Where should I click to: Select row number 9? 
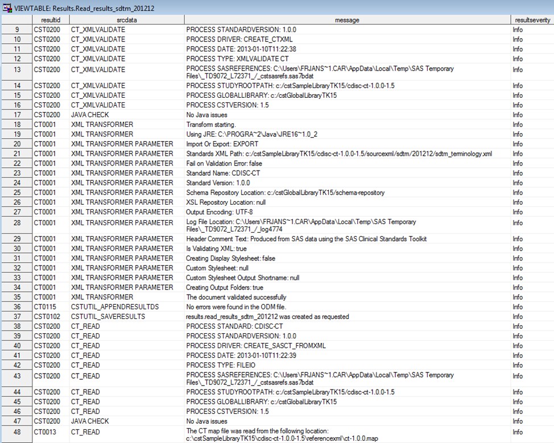tap(16, 29)
